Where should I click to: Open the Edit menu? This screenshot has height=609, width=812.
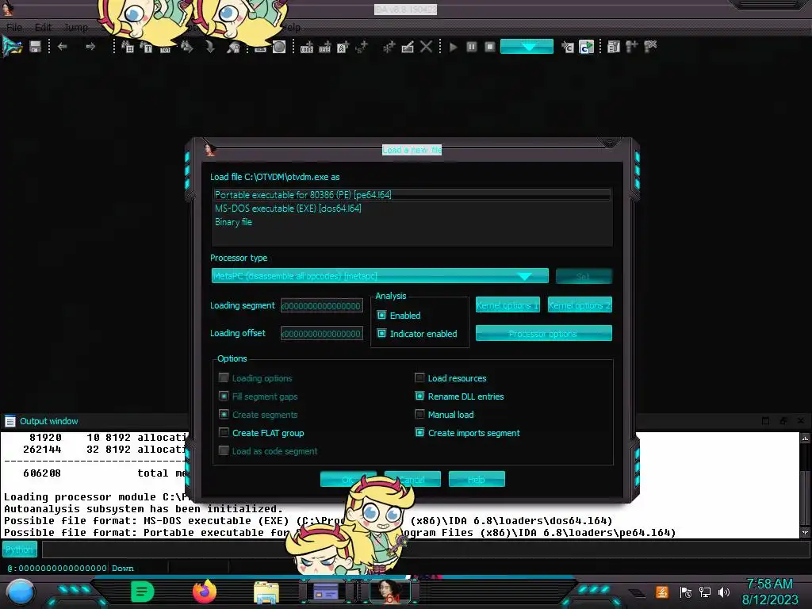point(43,27)
